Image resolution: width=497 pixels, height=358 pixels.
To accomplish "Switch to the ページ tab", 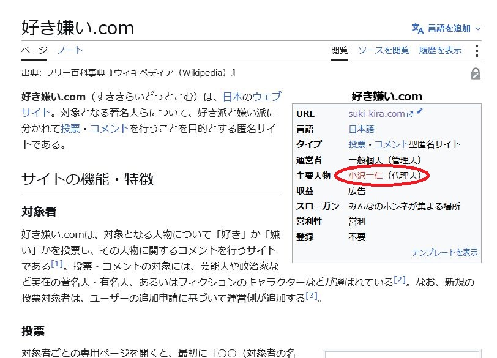I will 34,50.
